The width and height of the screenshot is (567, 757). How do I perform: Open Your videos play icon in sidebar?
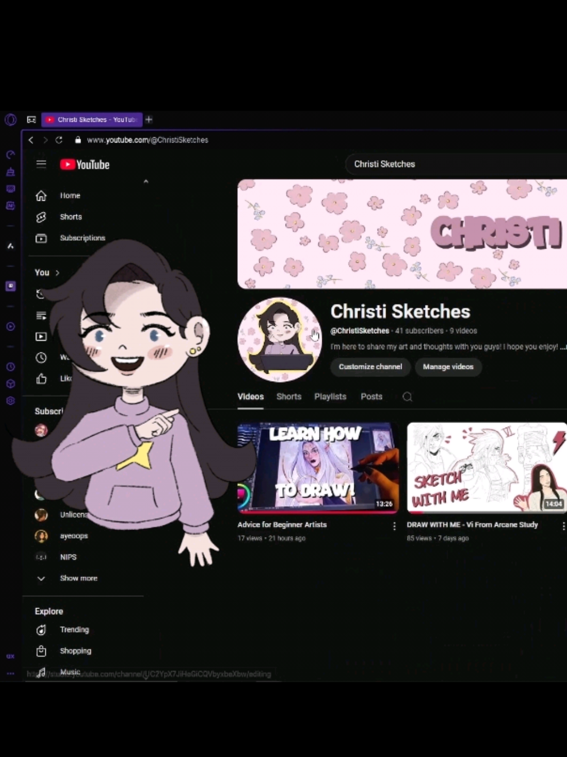41,337
